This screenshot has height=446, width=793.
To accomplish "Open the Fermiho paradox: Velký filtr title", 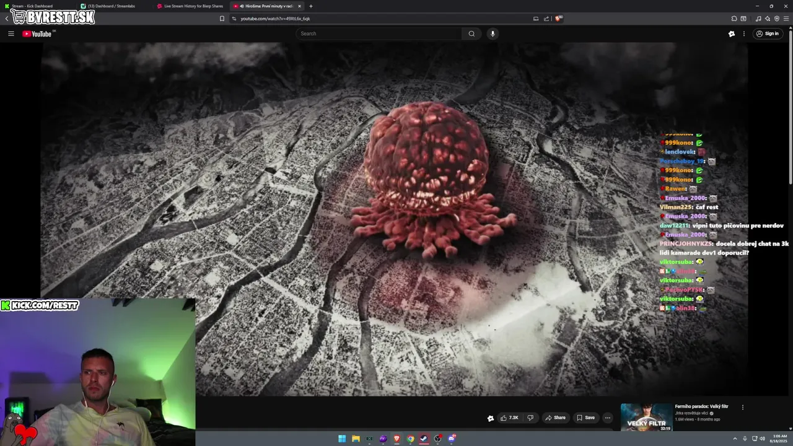I will pyautogui.click(x=701, y=406).
